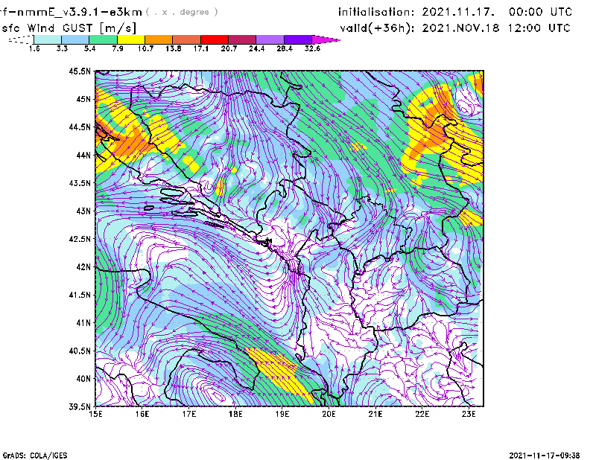Image resolution: width=596 pixels, height=460 pixels.
Task: Click the 17E longitude label
Action: [x=189, y=414]
